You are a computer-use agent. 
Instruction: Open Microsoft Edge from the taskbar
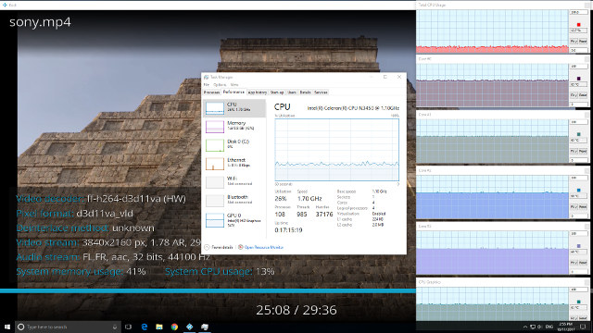click(x=145, y=327)
